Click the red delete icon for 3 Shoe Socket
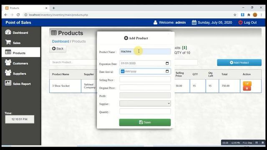 point(247,88)
